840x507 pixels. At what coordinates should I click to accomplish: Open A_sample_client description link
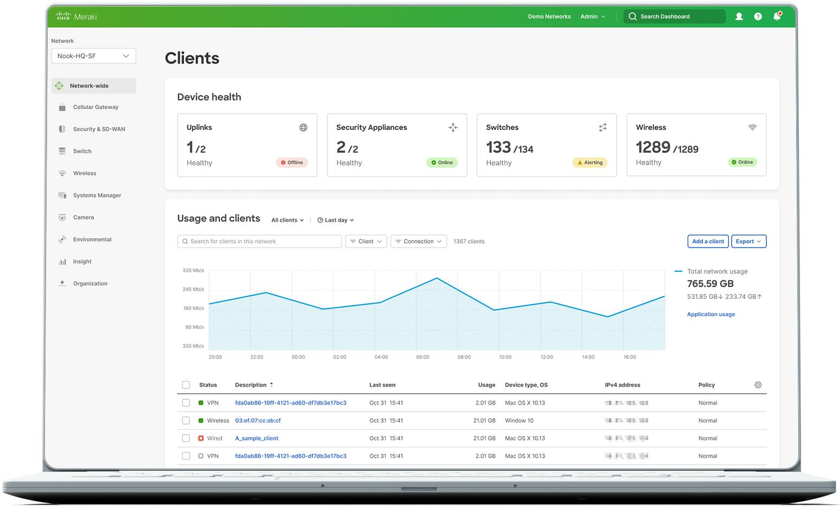pyautogui.click(x=257, y=438)
